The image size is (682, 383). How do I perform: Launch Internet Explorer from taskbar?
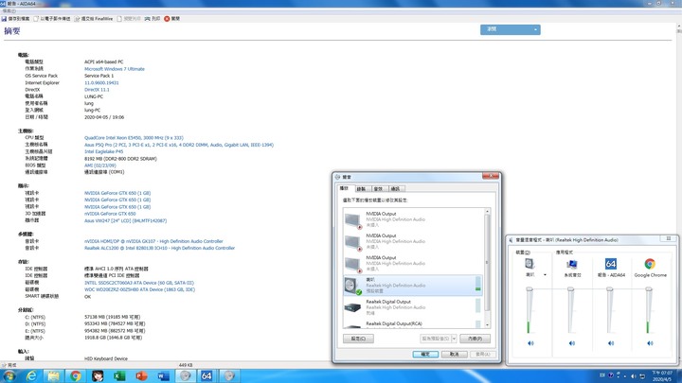[31, 375]
